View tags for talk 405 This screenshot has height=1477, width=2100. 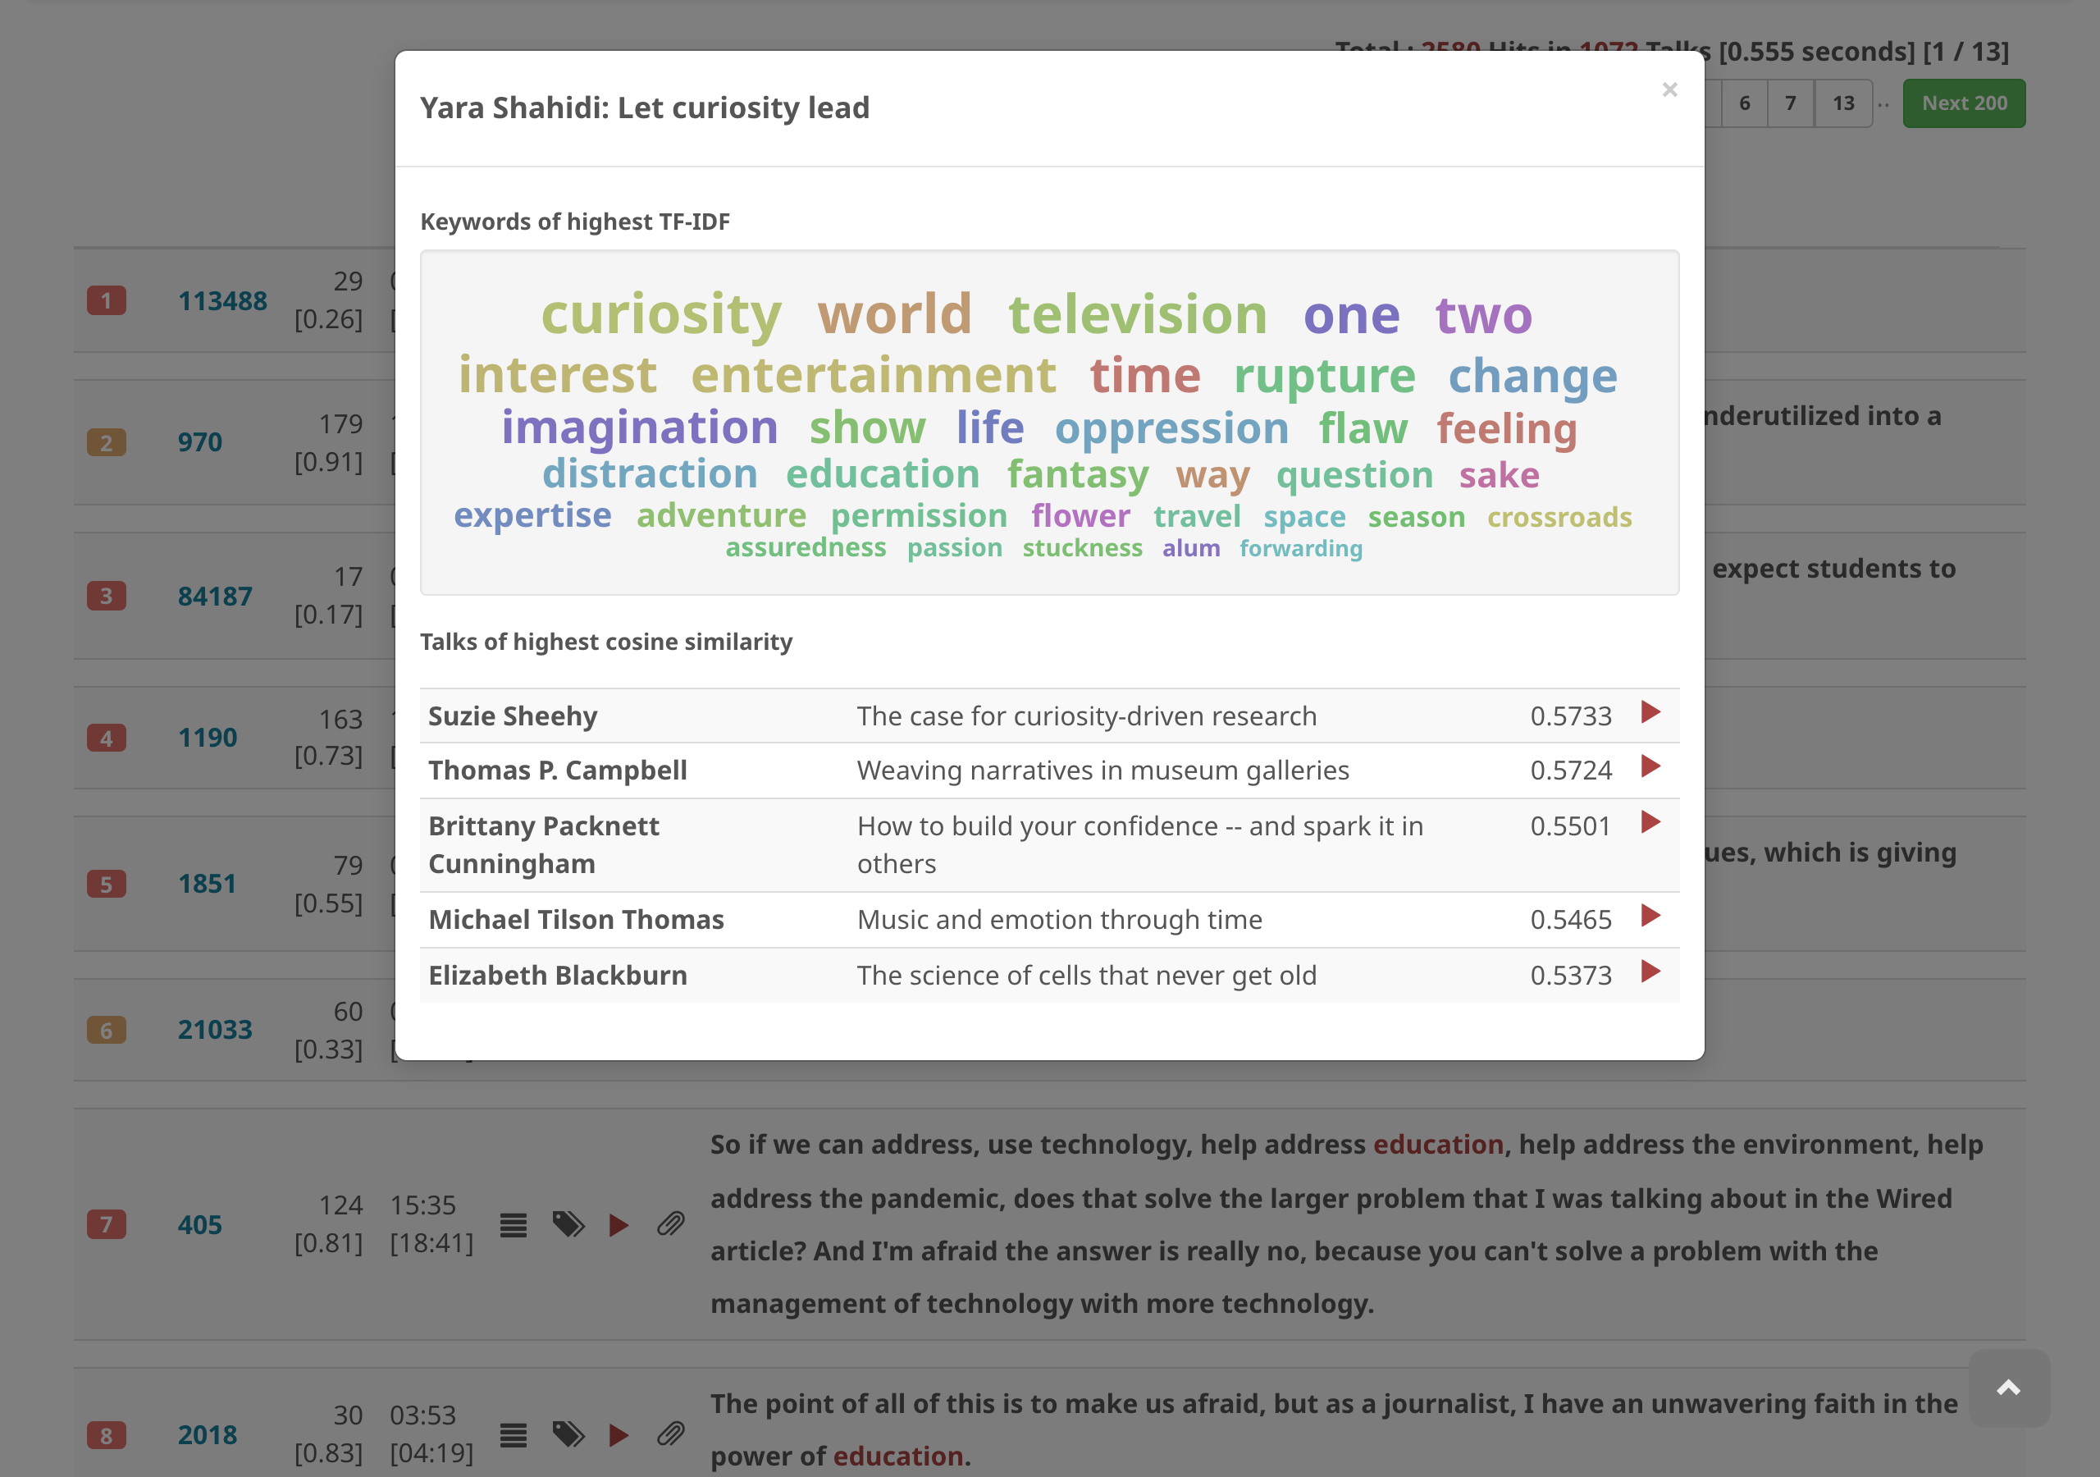pos(569,1226)
